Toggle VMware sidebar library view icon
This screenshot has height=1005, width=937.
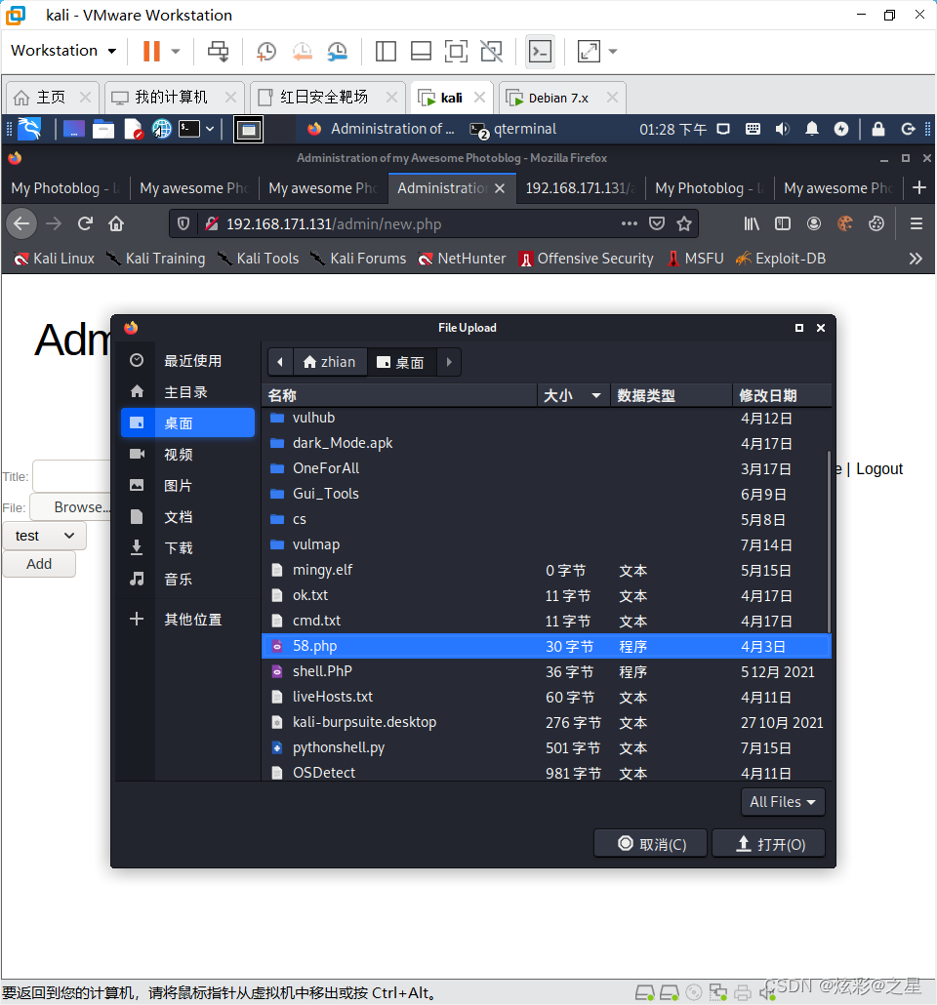386,52
